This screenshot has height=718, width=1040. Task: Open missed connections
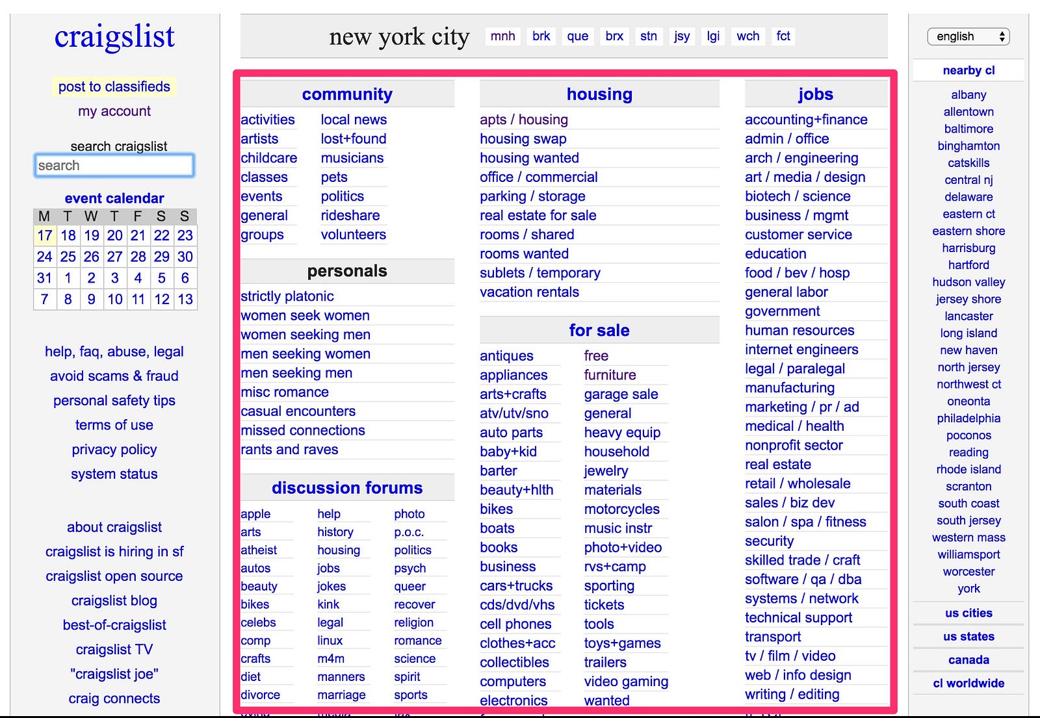303,430
